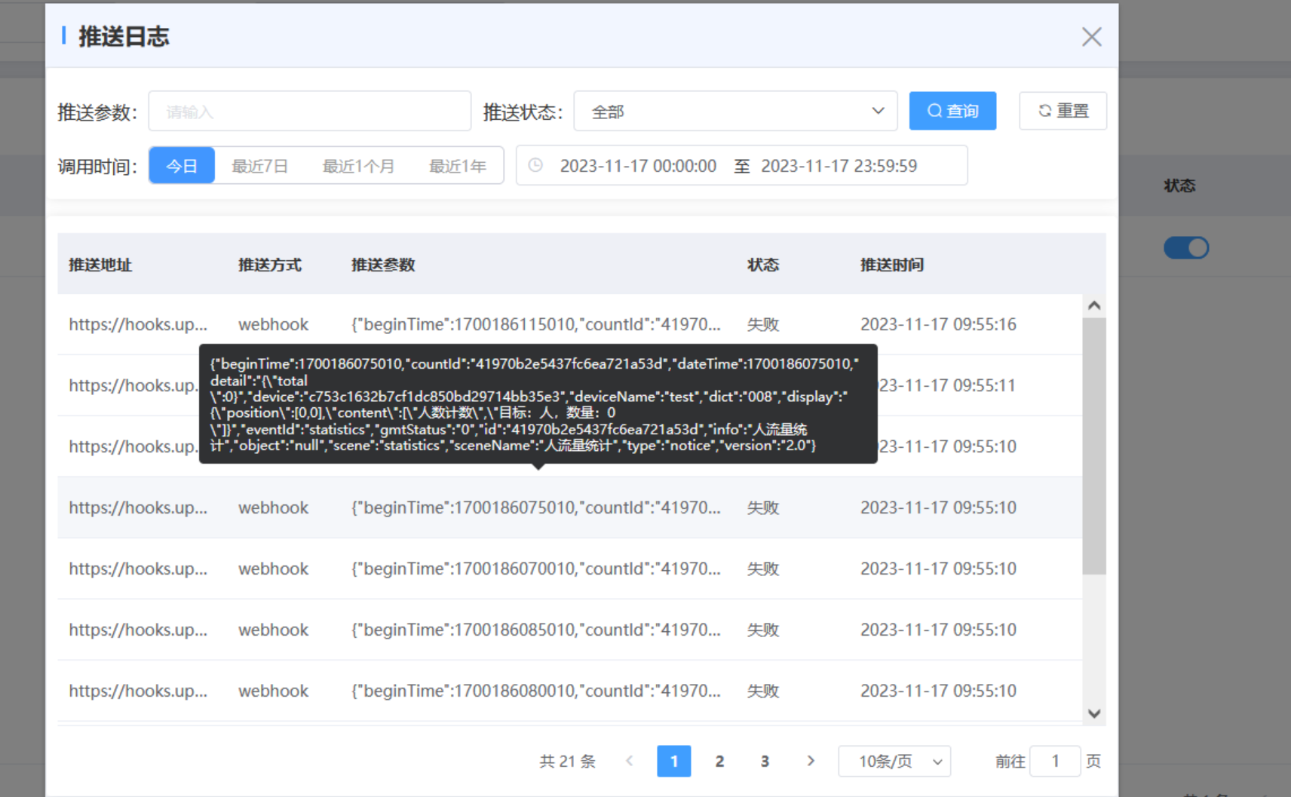Go to page 3
This screenshot has width=1291, height=797.
pos(765,761)
